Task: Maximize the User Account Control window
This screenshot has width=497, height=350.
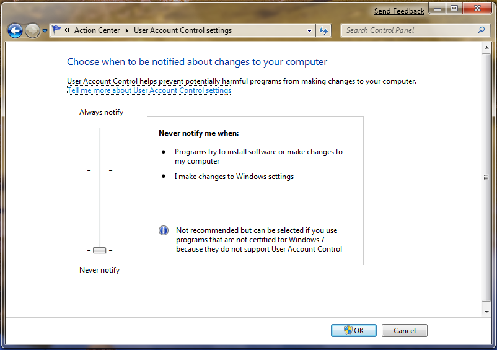Action: click(x=454, y=9)
